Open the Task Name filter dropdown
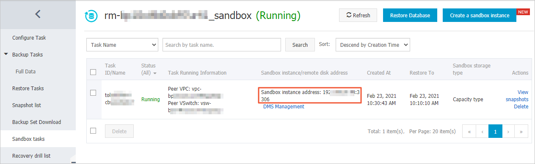This screenshot has height=164, width=535. coord(122,45)
